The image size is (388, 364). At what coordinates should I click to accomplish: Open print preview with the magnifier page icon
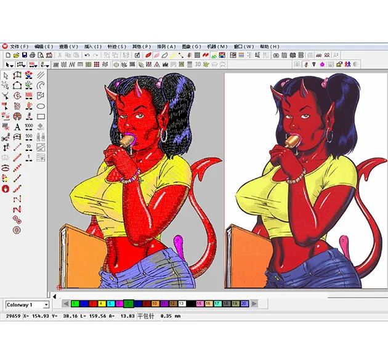41,55
